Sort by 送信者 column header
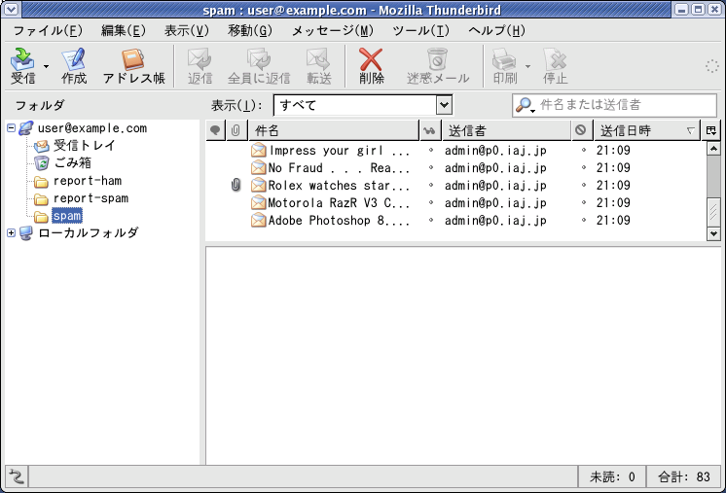Image resolution: width=726 pixels, height=493 pixels. (506, 130)
